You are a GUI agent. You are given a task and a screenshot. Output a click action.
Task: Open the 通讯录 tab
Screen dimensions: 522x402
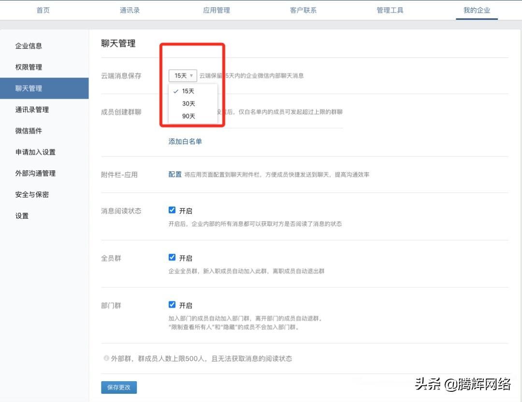coord(130,10)
